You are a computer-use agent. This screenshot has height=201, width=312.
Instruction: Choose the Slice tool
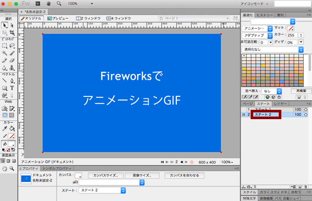pos(12,108)
